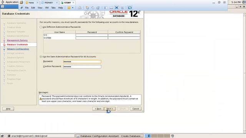Click the Confirm Password input field
Screen dimensions: 246x138
(x=82, y=67)
